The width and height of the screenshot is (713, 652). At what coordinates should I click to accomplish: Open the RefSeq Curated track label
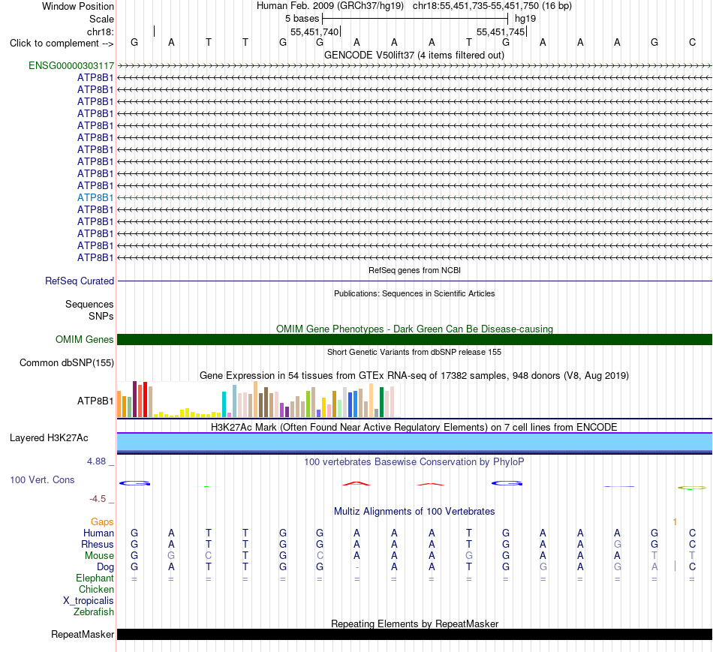(x=80, y=281)
